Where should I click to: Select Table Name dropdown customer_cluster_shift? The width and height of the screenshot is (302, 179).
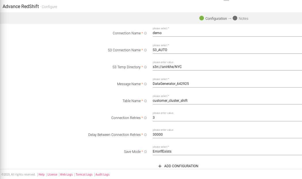coord(227,101)
